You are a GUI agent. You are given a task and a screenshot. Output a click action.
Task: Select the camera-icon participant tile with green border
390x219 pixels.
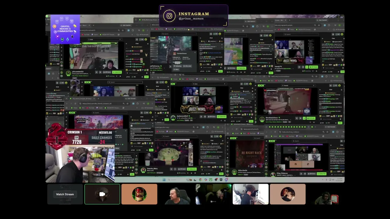[x=102, y=194]
